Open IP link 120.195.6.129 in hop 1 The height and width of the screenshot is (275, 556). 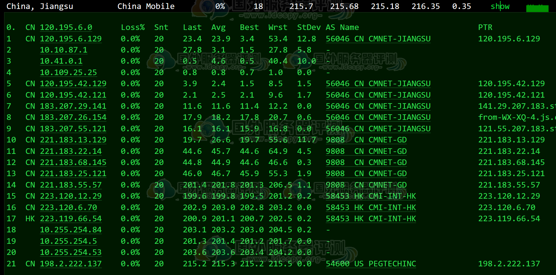pyautogui.click(x=71, y=39)
